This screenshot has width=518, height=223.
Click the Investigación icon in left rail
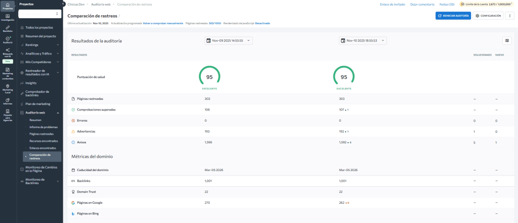pos(8,17)
